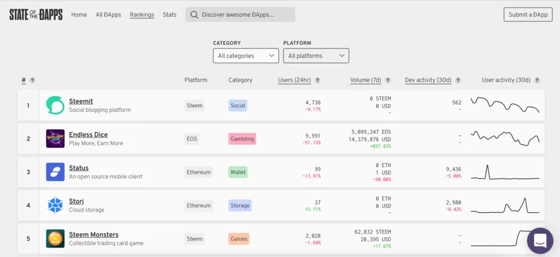
Task: Click Submit a ÐApp button
Action: coord(528,15)
